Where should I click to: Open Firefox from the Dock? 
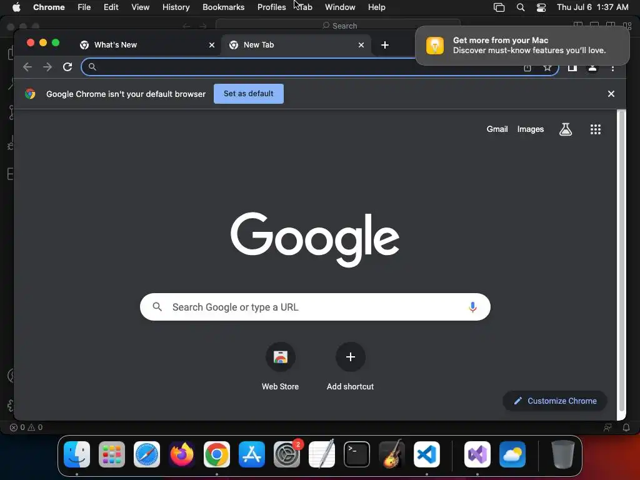pos(182,454)
